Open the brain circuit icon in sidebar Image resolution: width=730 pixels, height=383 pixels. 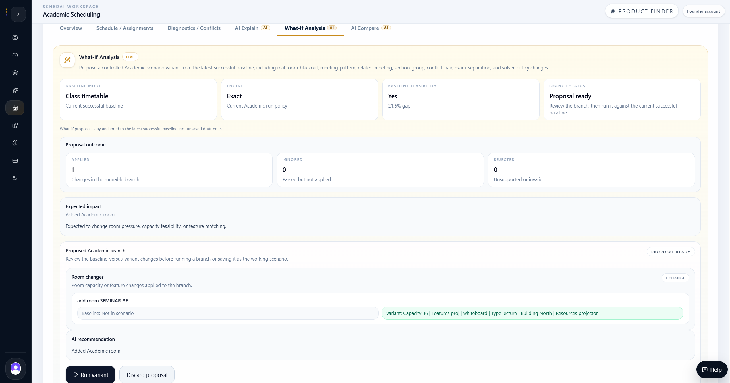click(x=15, y=143)
